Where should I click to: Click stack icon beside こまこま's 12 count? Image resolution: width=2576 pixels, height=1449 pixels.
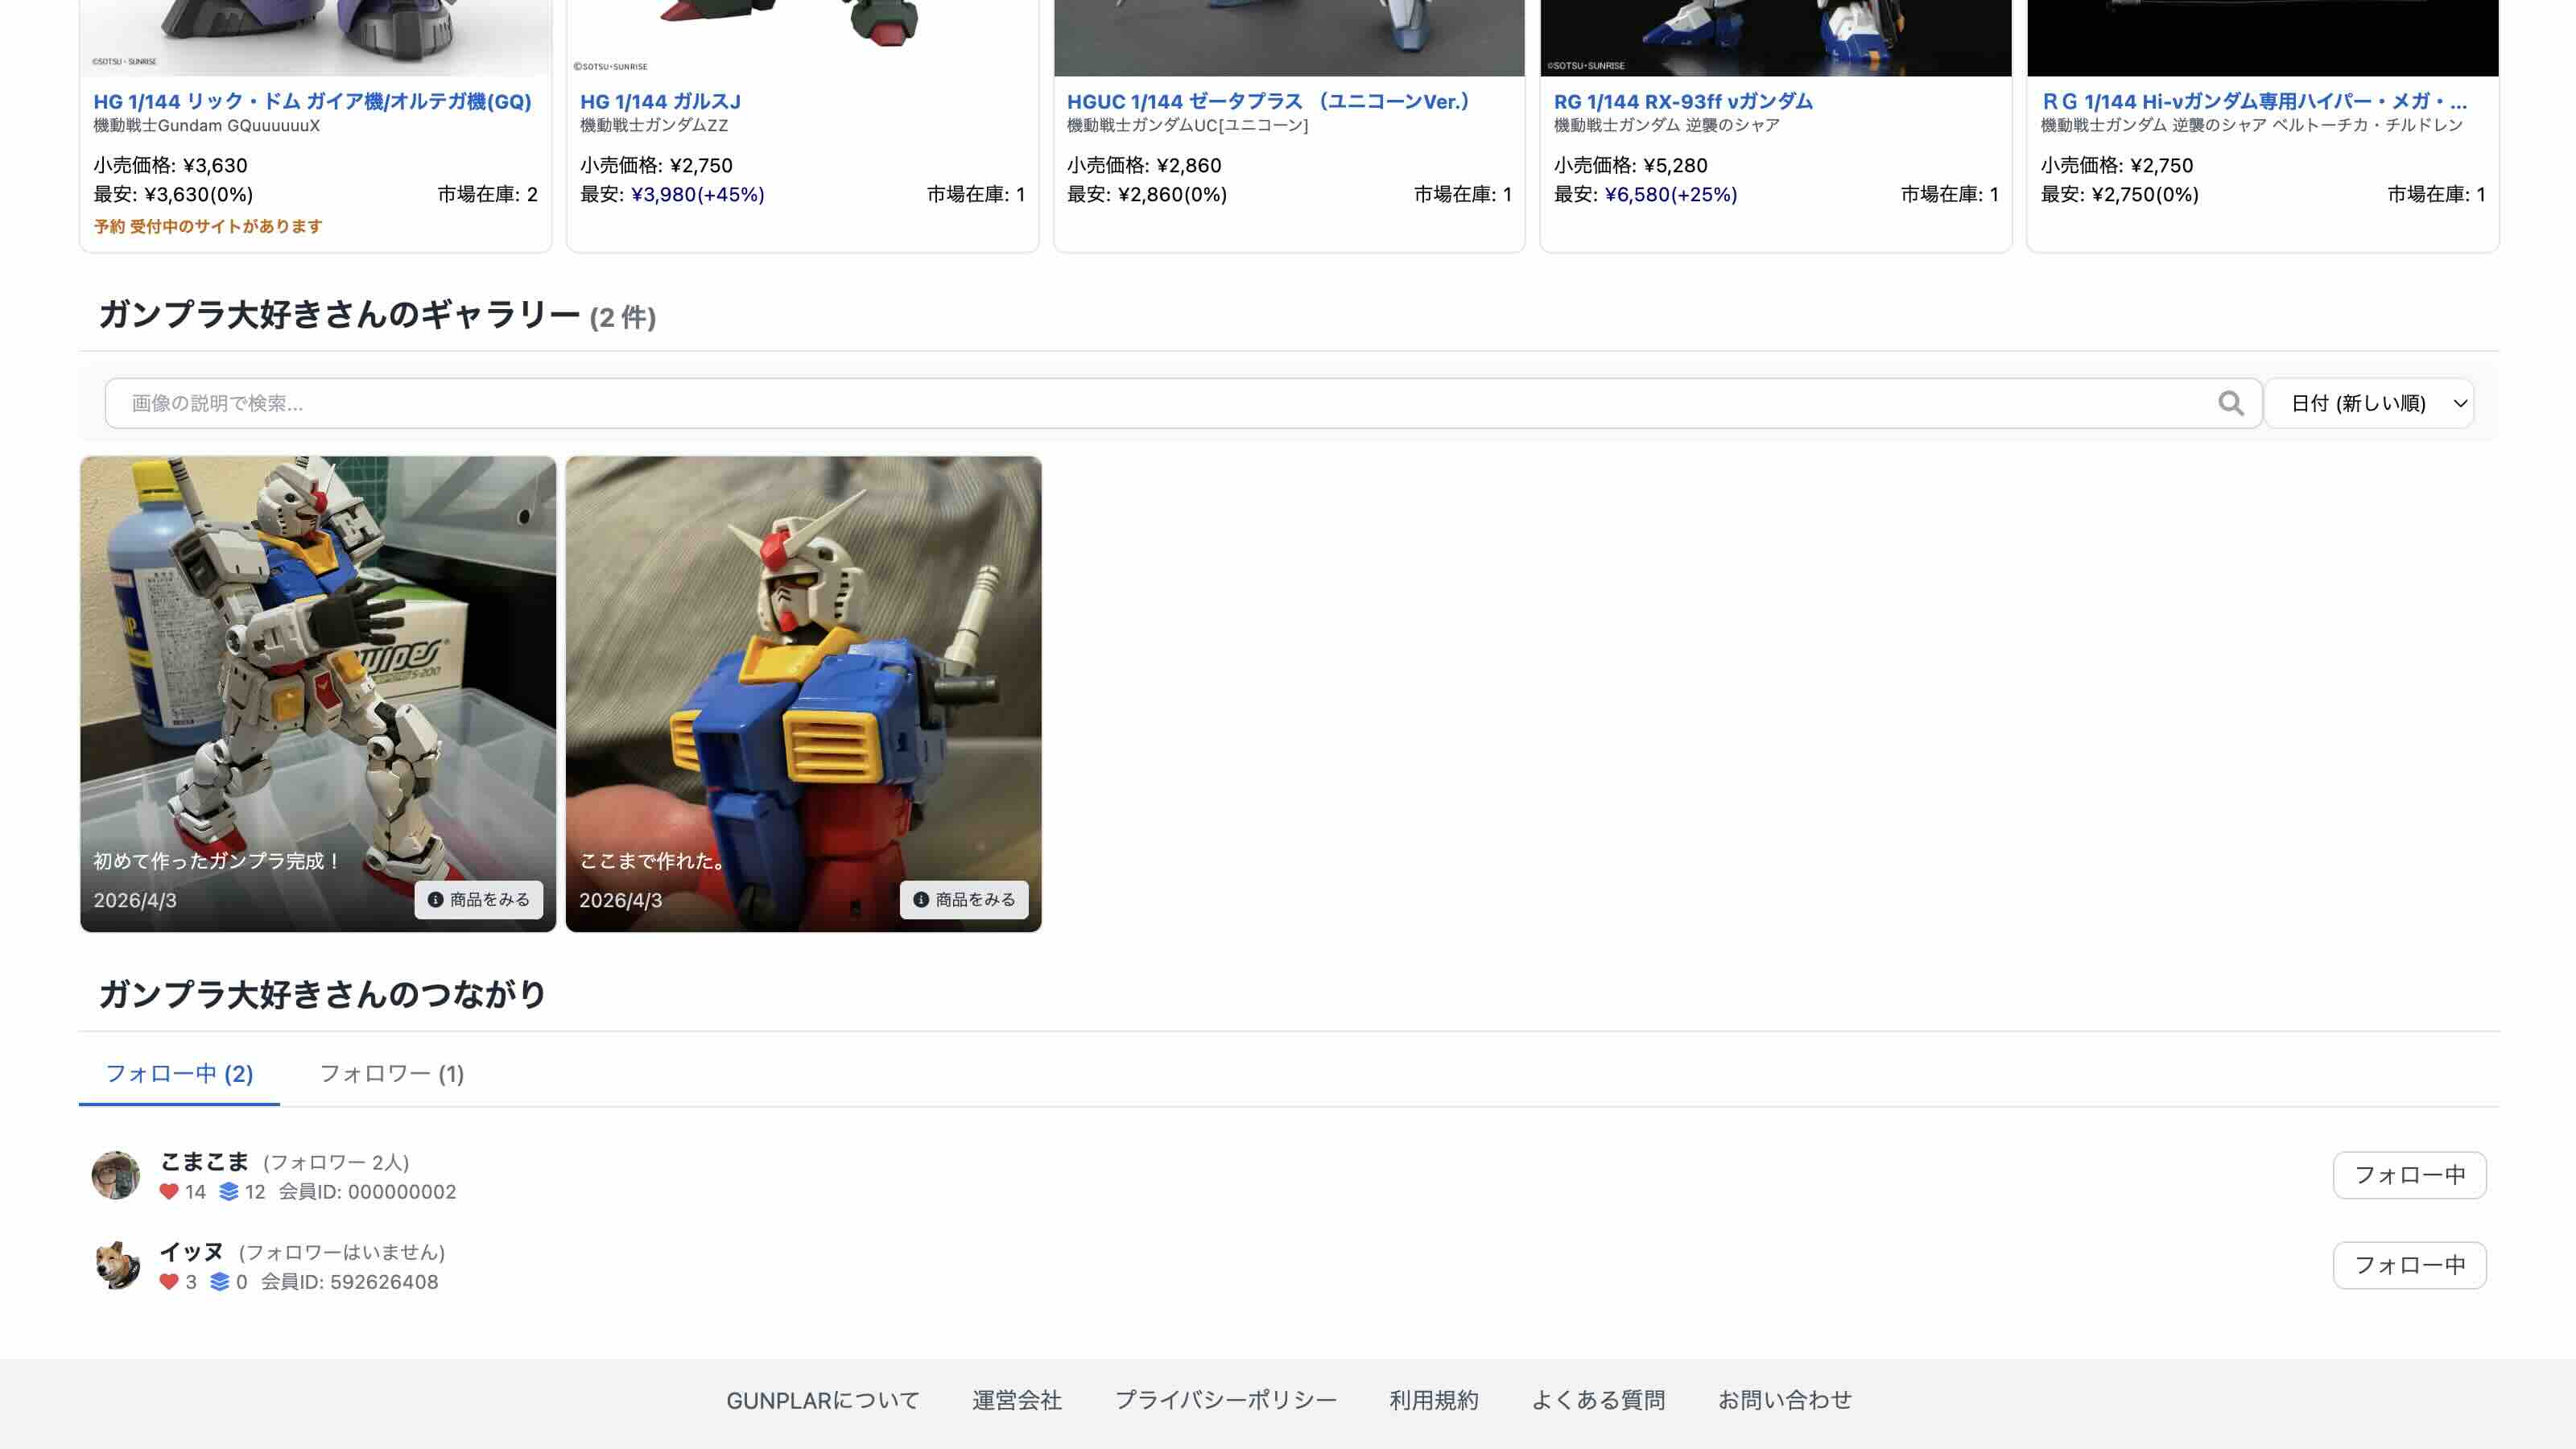click(229, 1192)
